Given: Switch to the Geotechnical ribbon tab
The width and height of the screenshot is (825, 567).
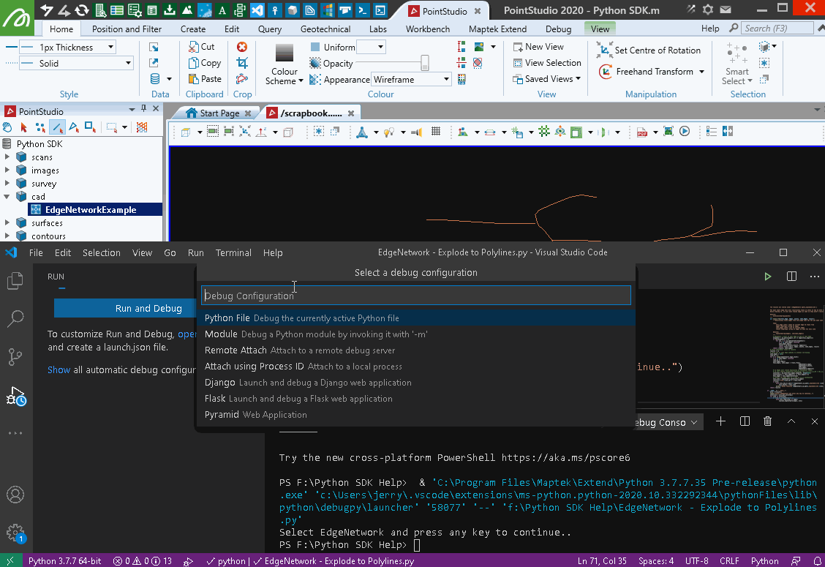Looking at the screenshot, I should (325, 29).
